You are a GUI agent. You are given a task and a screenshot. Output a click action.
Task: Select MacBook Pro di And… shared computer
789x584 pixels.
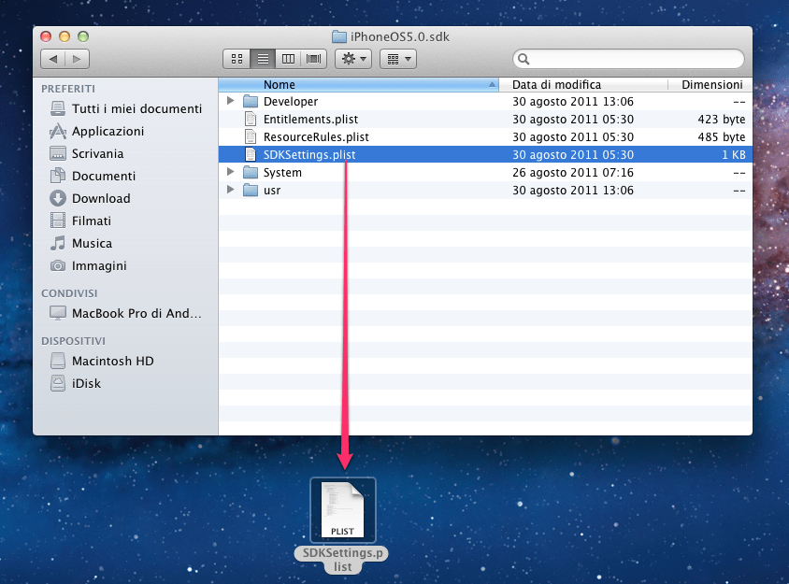[126, 313]
